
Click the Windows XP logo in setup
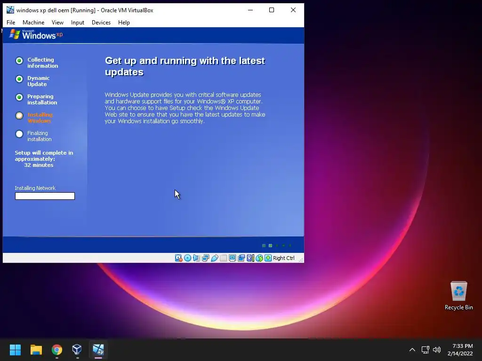36,34
